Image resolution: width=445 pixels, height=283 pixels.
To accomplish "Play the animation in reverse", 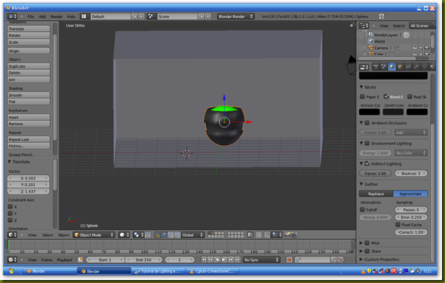I will pos(217,260).
